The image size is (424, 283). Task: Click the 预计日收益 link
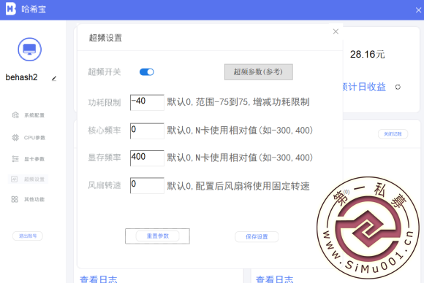(x=364, y=87)
